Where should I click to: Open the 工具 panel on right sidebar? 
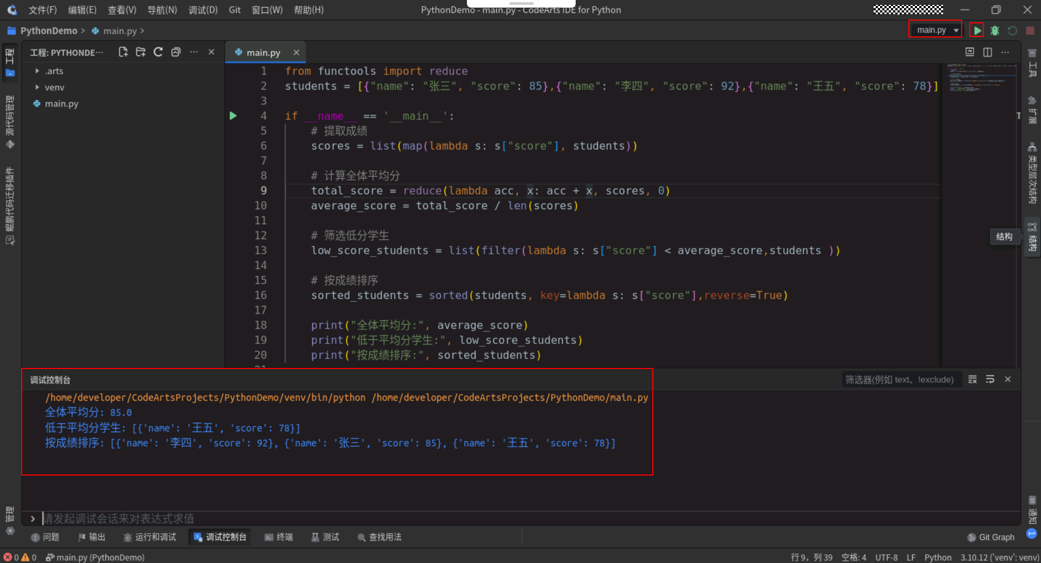click(x=1032, y=62)
